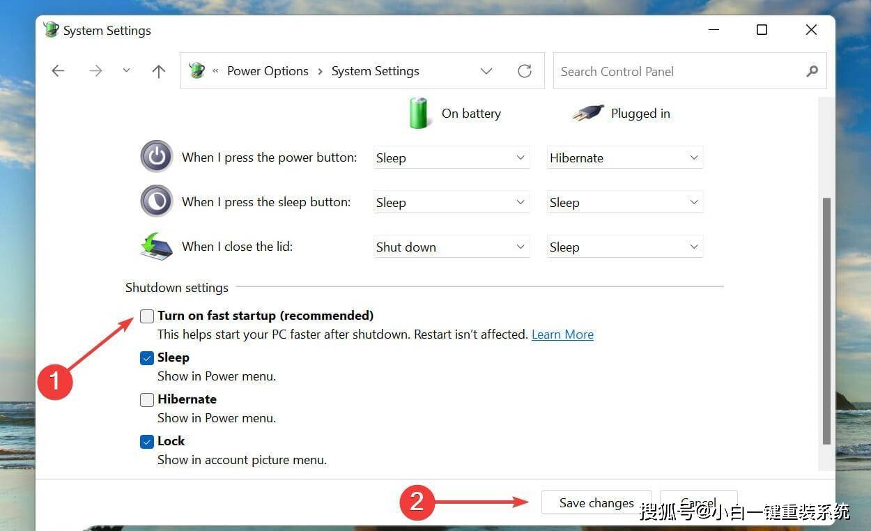Open sleep button On battery dropdown
The image size is (871, 531).
451,202
